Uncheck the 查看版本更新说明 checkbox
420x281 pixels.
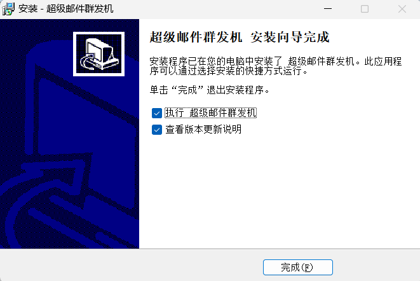pyautogui.click(x=157, y=130)
